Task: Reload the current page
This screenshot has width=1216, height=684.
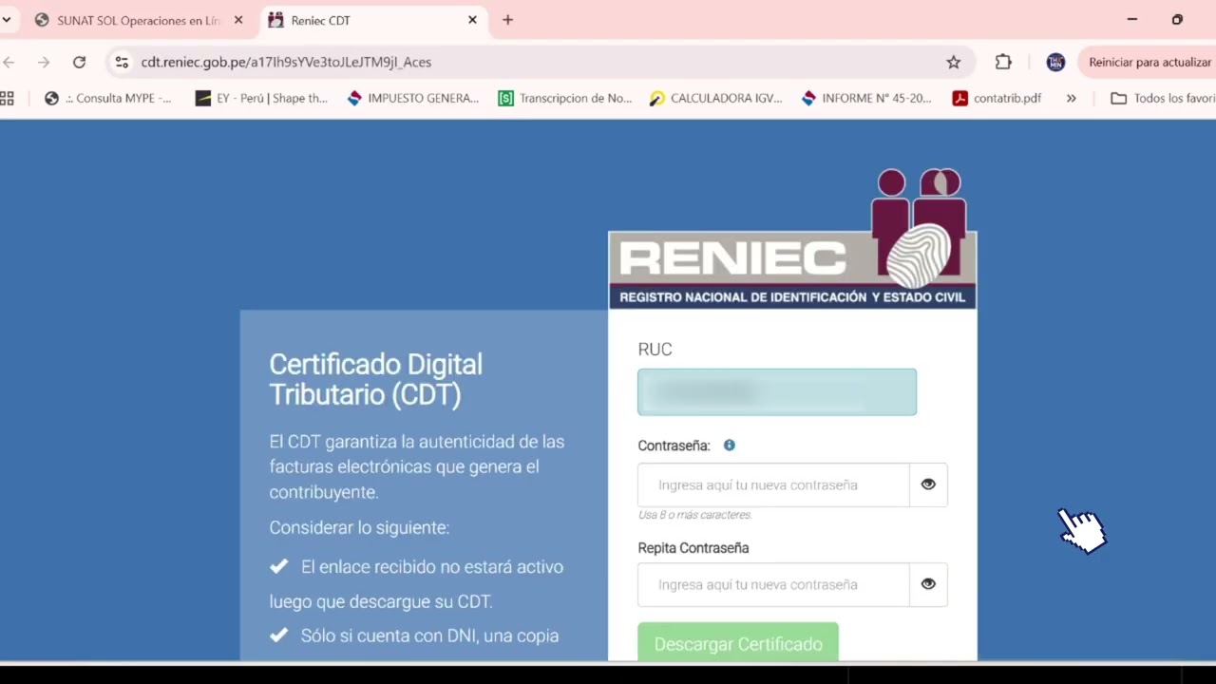Action: [x=80, y=62]
